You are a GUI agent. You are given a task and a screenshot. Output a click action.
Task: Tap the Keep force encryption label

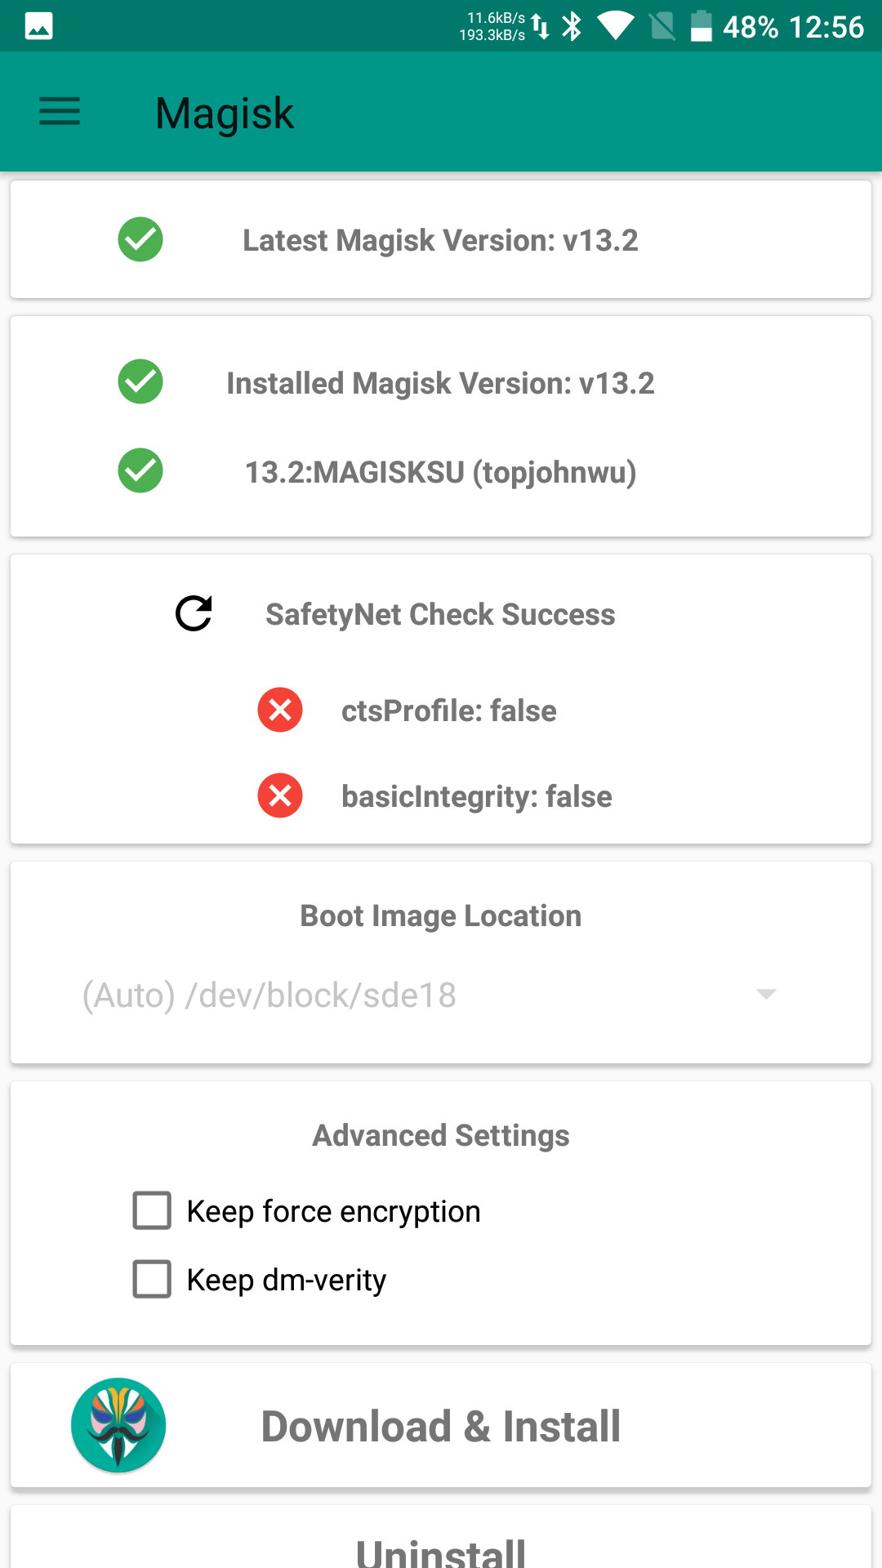[x=333, y=1211]
